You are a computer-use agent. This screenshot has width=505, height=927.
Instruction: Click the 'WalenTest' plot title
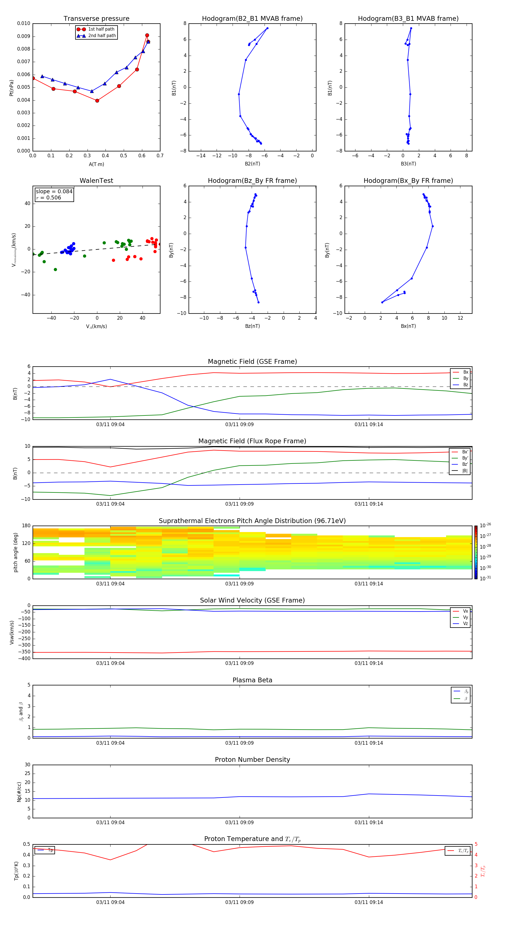[96, 181]
